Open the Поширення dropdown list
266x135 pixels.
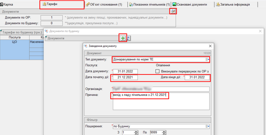[x=208, y=126]
